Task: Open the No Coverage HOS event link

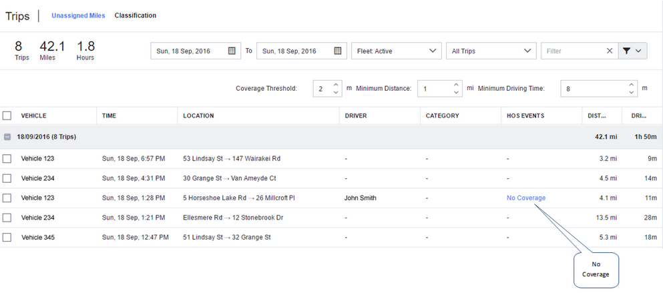Action: pyautogui.click(x=526, y=198)
